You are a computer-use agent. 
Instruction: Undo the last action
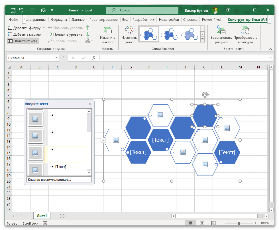(x=21, y=10)
